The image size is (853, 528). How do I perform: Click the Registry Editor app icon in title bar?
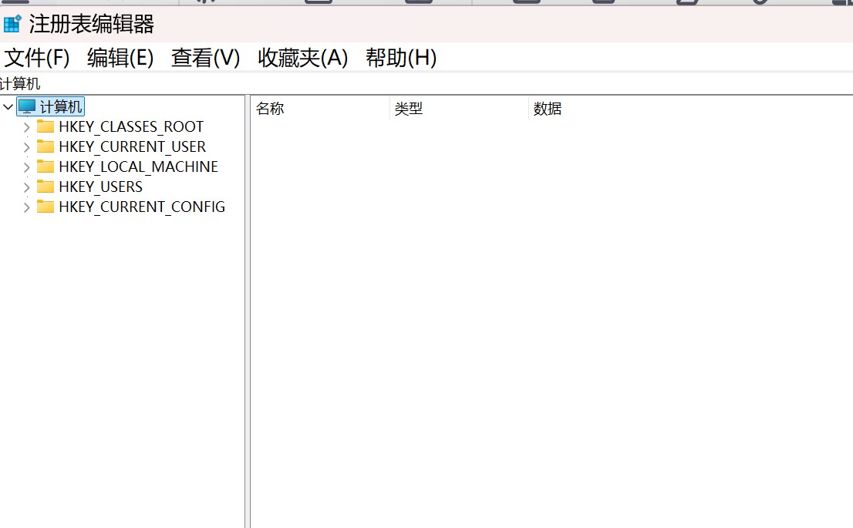tap(12, 24)
